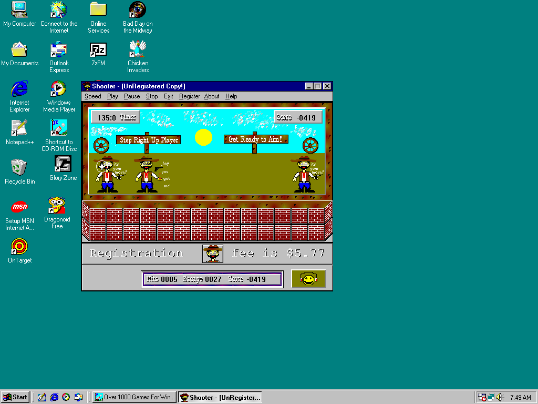This screenshot has height=404, width=538.
Task: Open the Speed menu
Action: coord(93,96)
